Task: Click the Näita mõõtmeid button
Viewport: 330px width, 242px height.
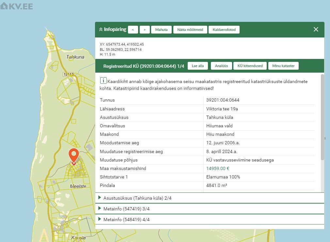Action: (190, 30)
